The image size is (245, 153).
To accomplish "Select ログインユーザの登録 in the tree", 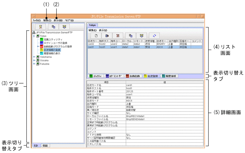I will pos(56,43).
